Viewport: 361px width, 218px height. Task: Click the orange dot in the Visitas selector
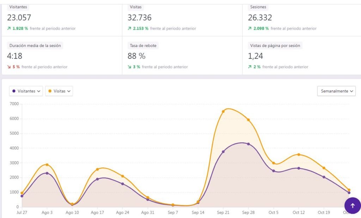(50, 91)
